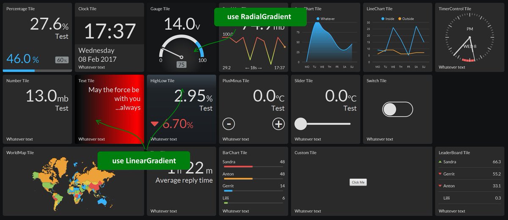
Task: Click the 'Click Me' button
Action: (x=358, y=182)
